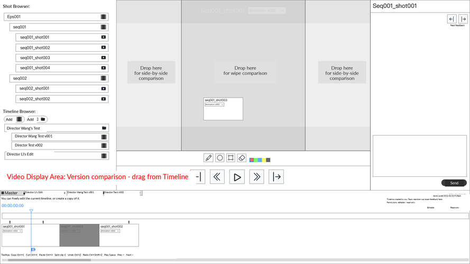The image size is (470, 264).
Task: Click filmstrip icon on Director Wang Test v001
Action: point(104,137)
